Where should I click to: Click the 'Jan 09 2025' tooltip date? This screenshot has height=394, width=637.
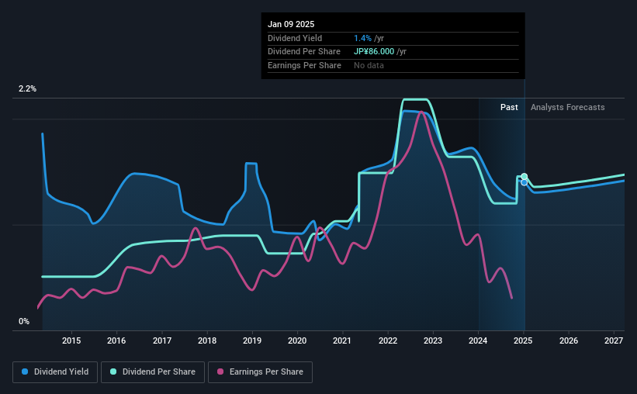pyautogui.click(x=291, y=24)
